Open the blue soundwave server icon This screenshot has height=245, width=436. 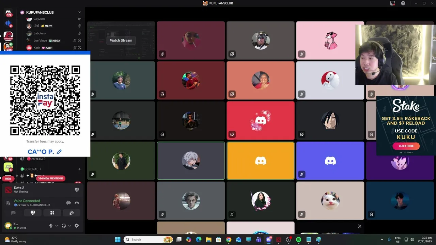tap(8, 23)
